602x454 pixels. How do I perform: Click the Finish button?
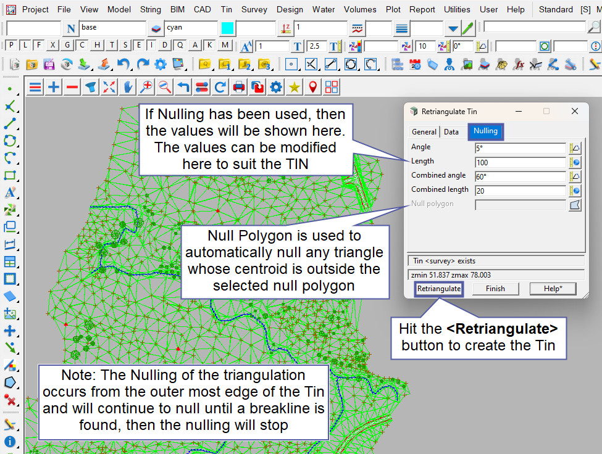pyautogui.click(x=495, y=289)
